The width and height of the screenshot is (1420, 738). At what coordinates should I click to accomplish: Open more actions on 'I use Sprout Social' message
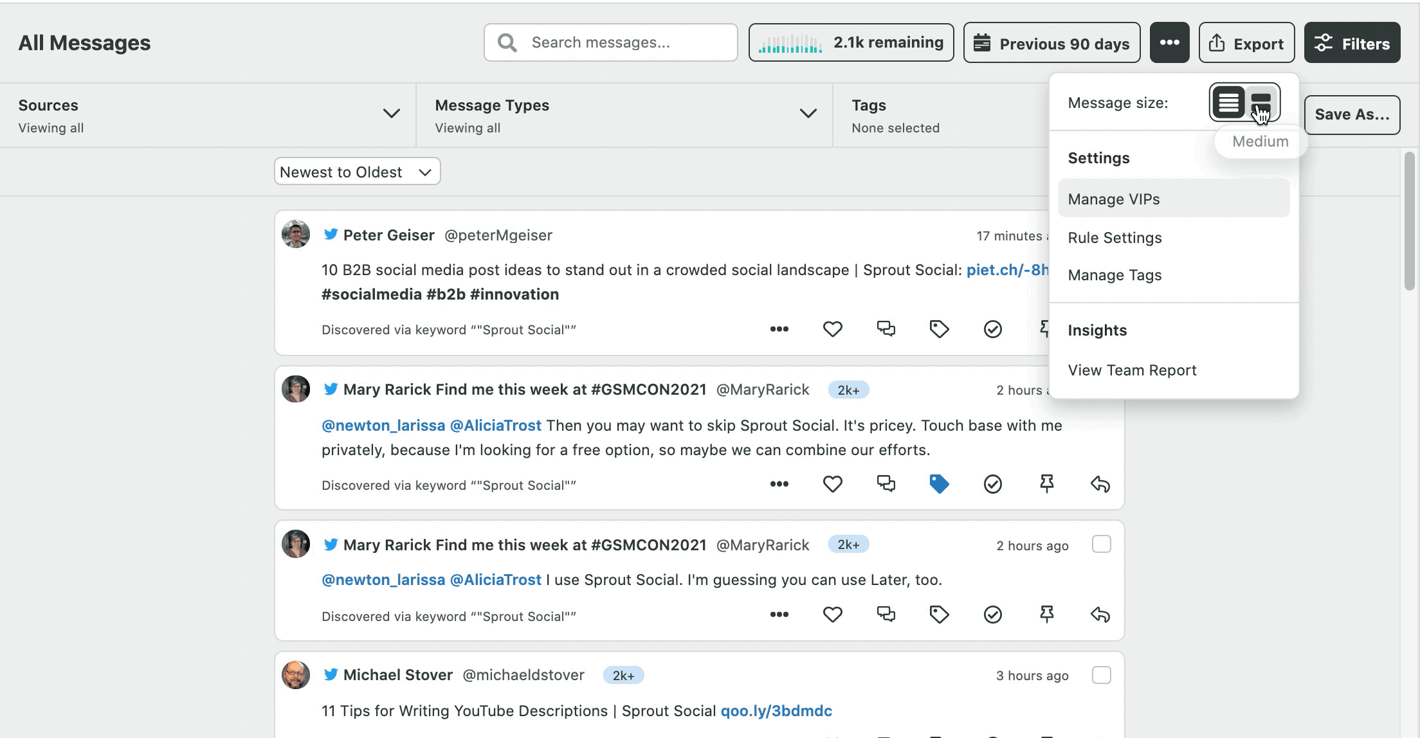pos(779,615)
